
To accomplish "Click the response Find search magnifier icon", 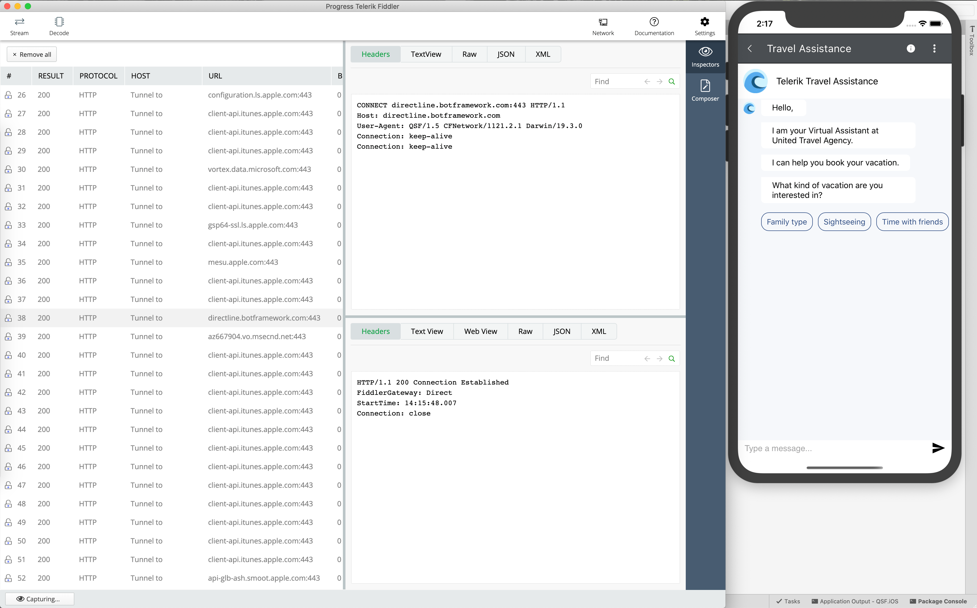I will (671, 359).
